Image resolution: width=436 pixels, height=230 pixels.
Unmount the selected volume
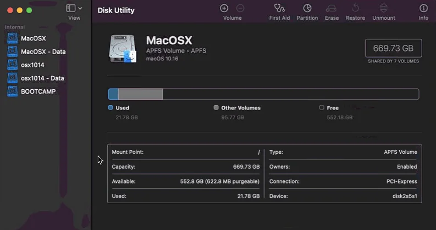tap(383, 8)
